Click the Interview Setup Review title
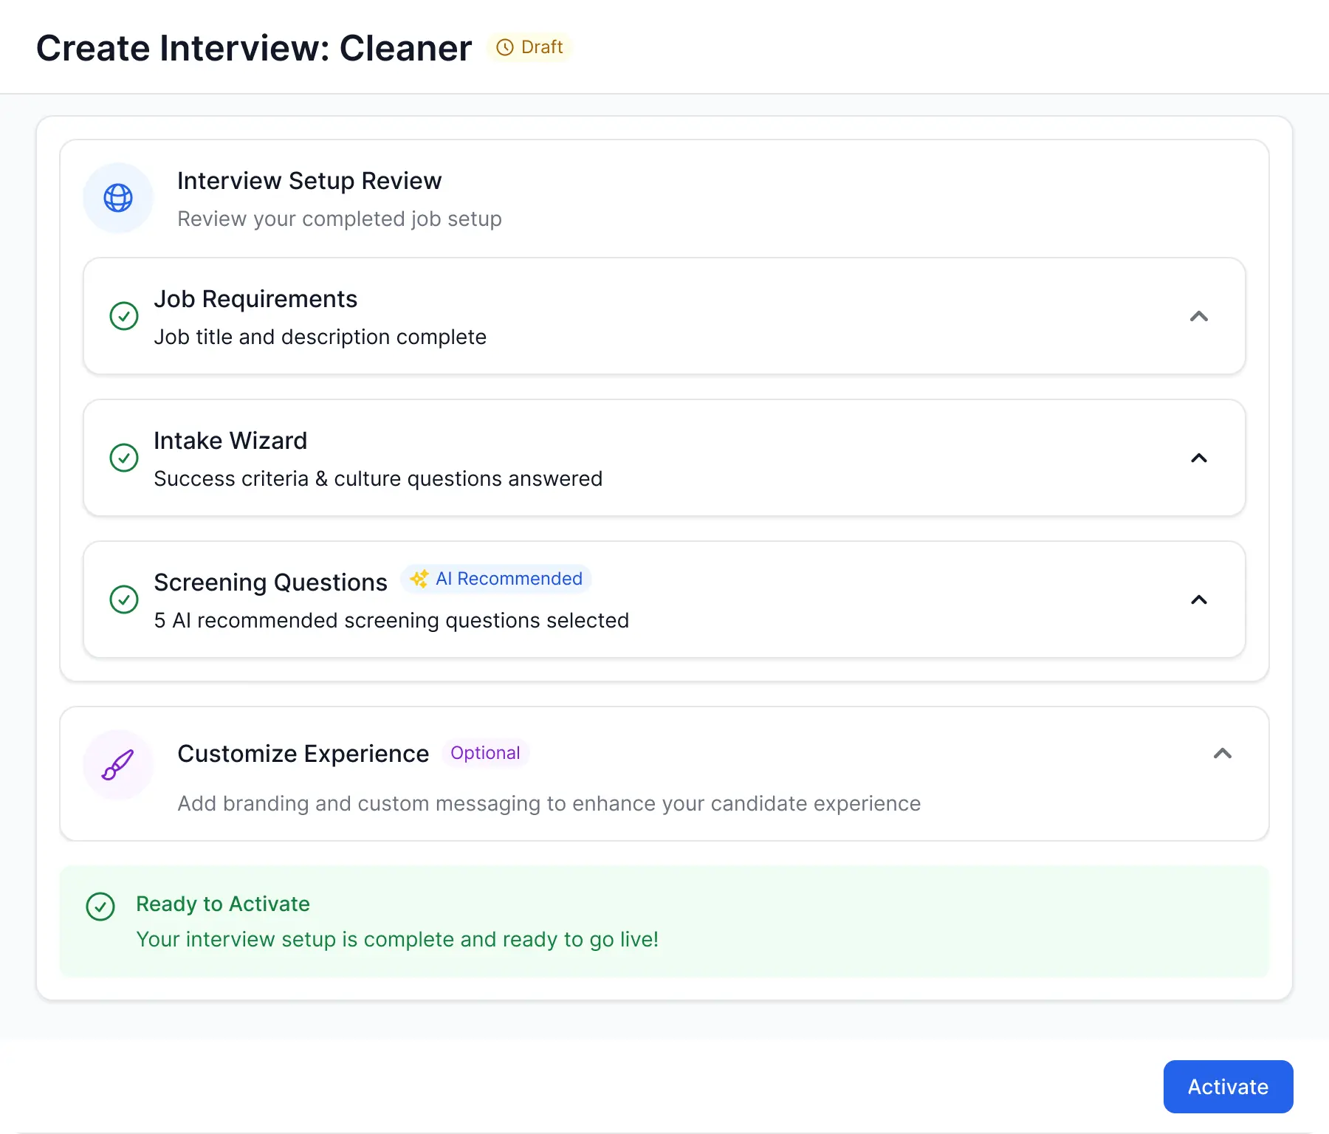Viewport: 1329px width, 1134px height. (309, 181)
